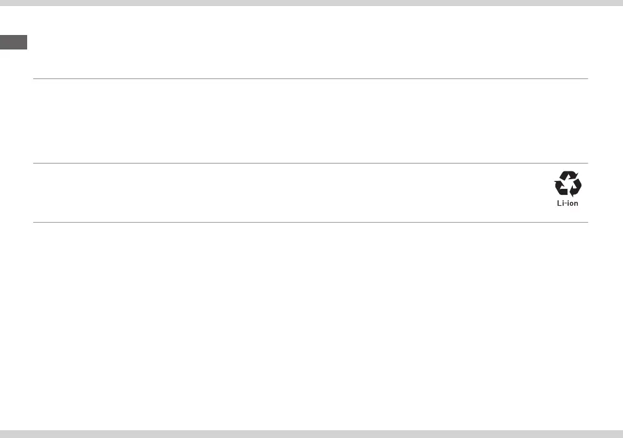This screenshot has height=438, width=623.
Task: Click the light gray bar at the bottom
Action: pos(311,434)
